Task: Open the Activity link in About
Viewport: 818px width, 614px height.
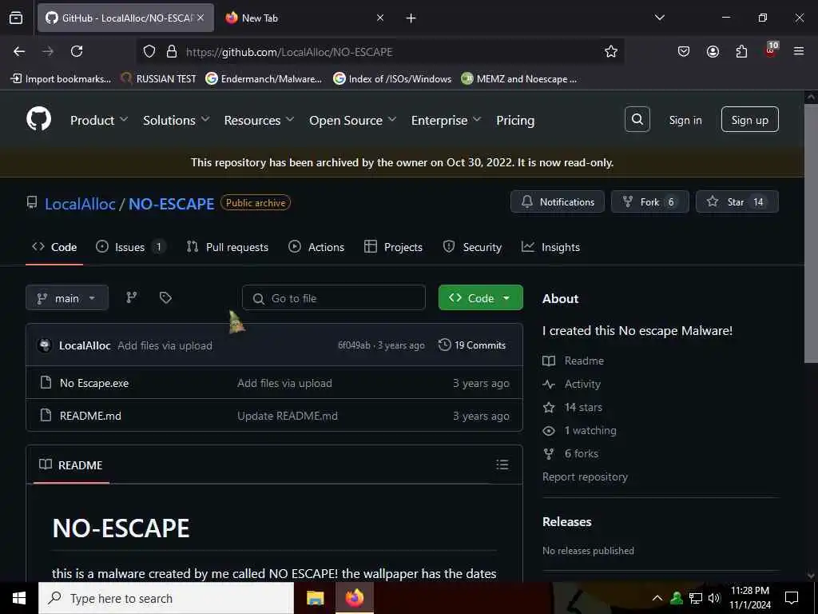Action: tap(582, 384)
